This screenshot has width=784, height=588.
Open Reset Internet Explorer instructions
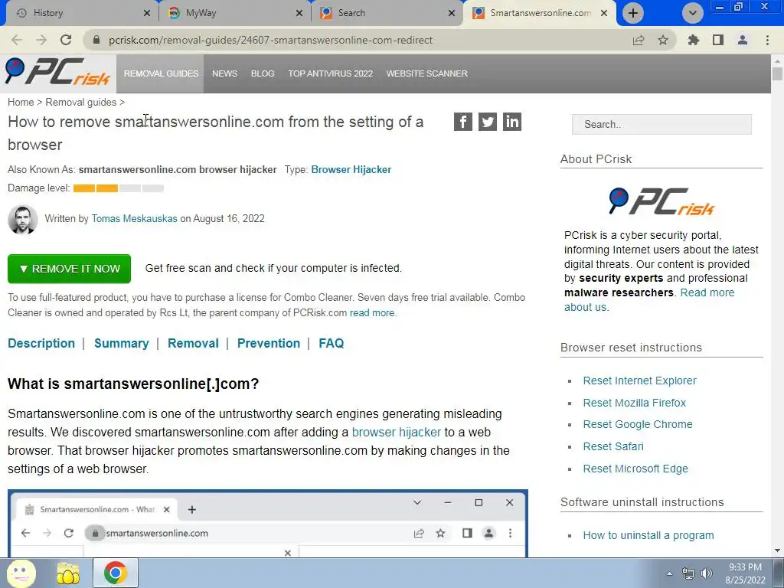[x=639, y=381]
